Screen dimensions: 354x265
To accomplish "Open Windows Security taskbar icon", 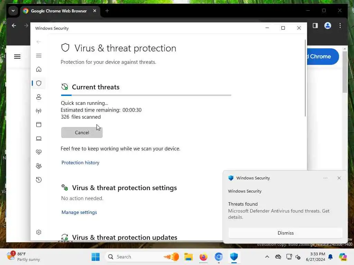I will coord(234,257).
